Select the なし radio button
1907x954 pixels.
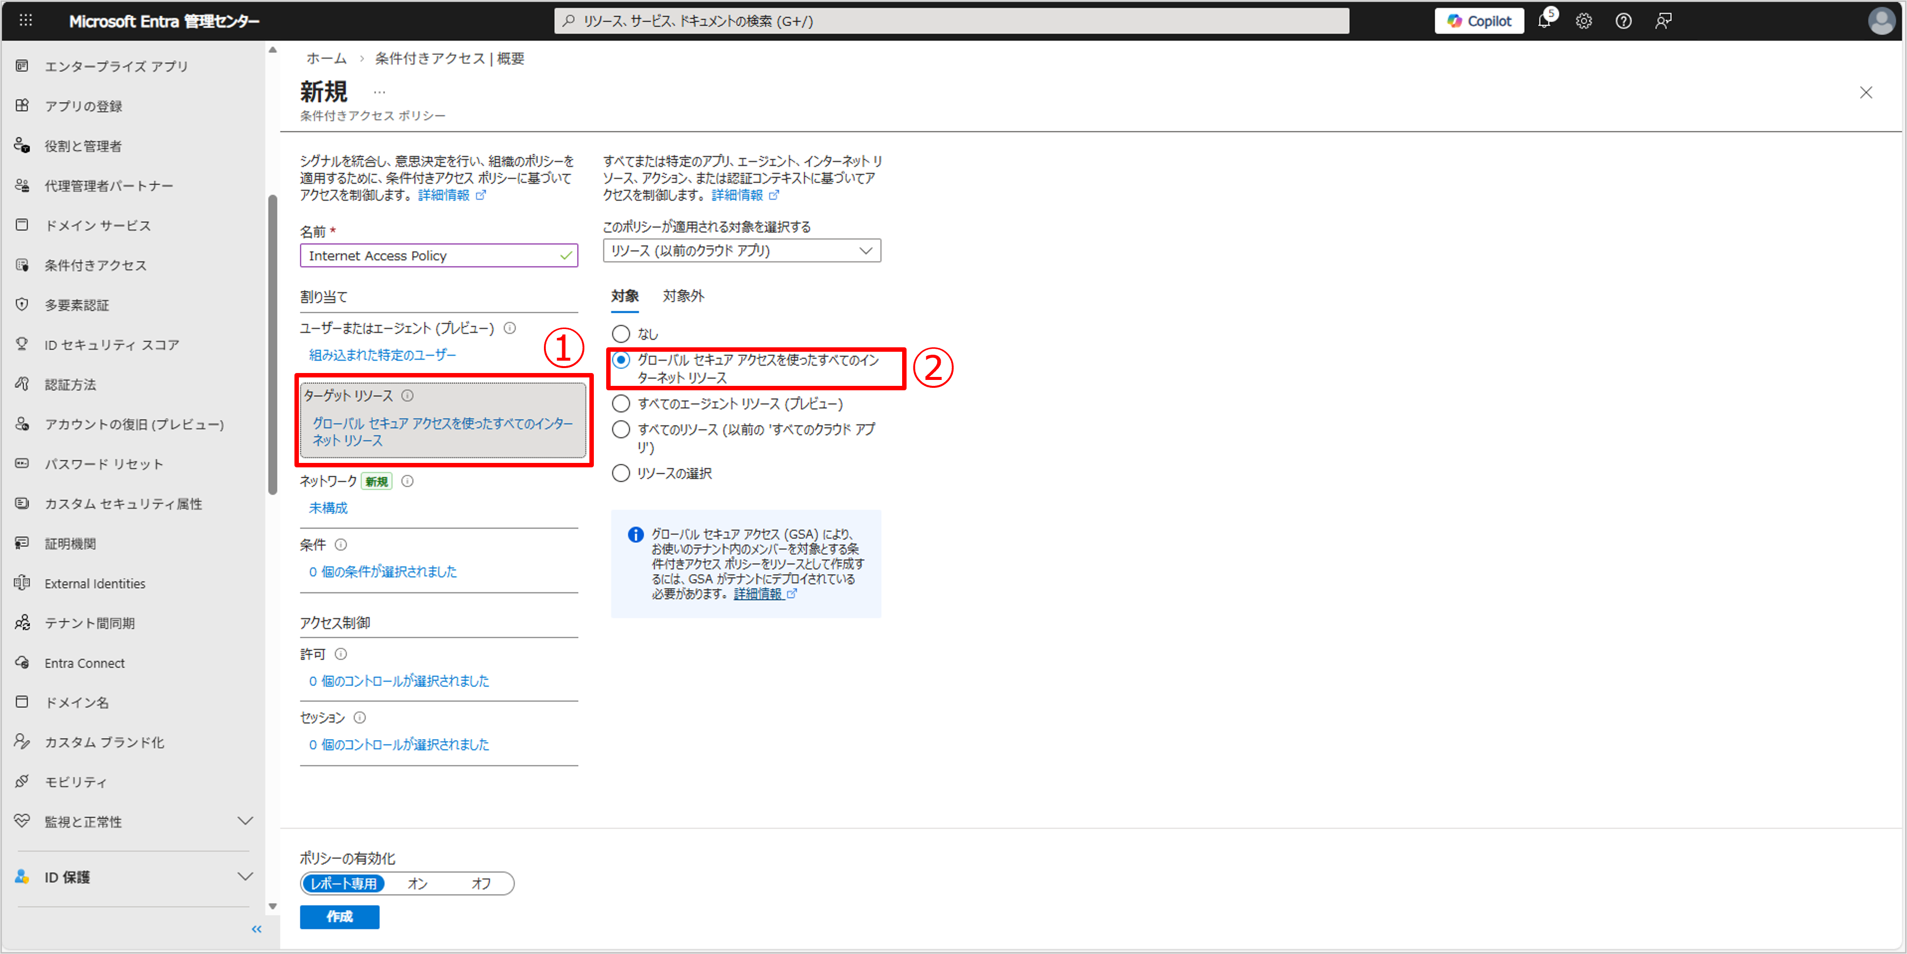coord(621,334)
